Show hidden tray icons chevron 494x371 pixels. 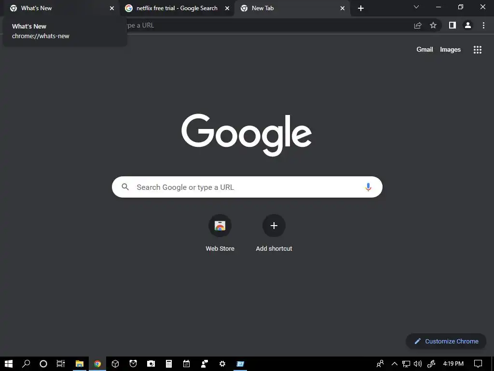394,364
